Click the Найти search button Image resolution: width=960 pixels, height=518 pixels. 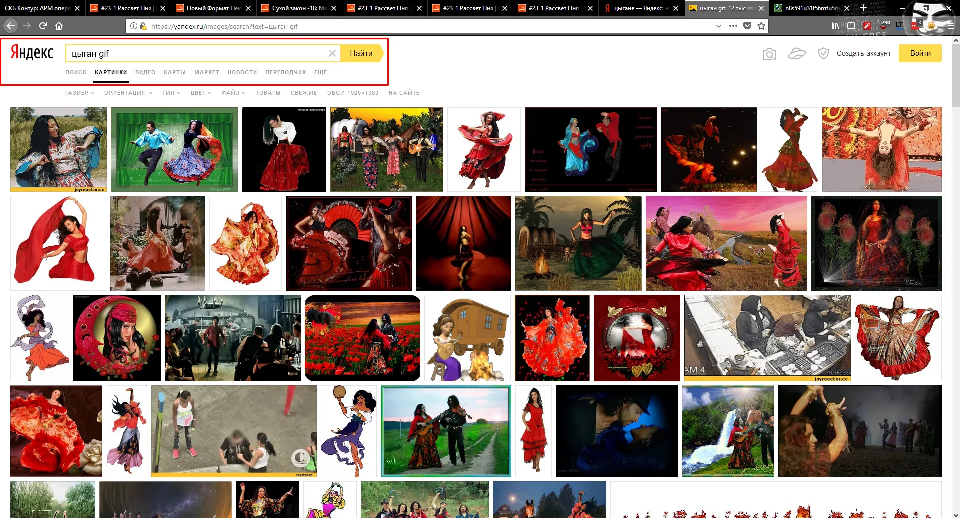point(361,53)
